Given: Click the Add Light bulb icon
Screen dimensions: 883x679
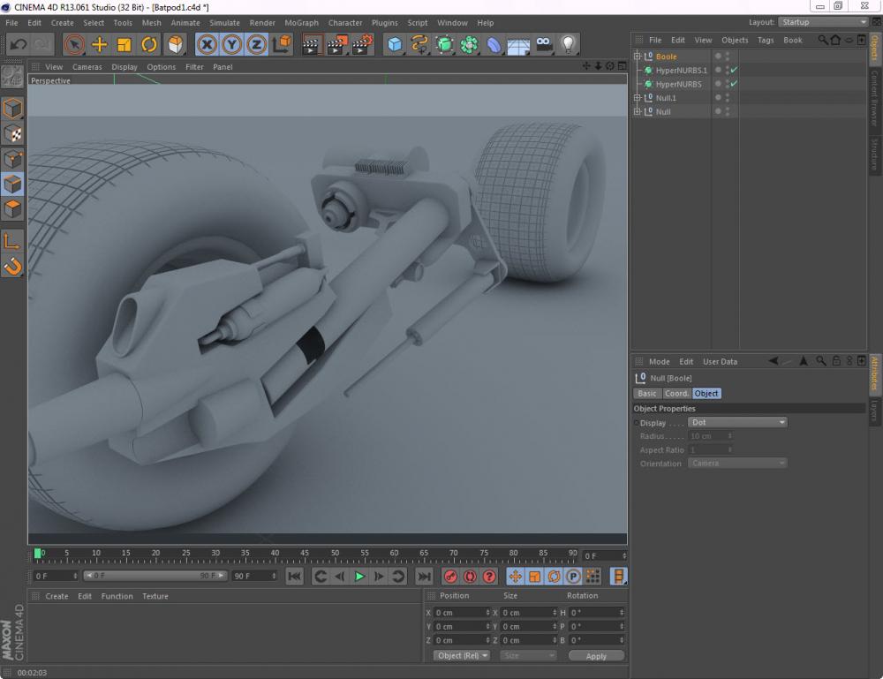Looking at the screenshot, I should click(x=569, y=44).
